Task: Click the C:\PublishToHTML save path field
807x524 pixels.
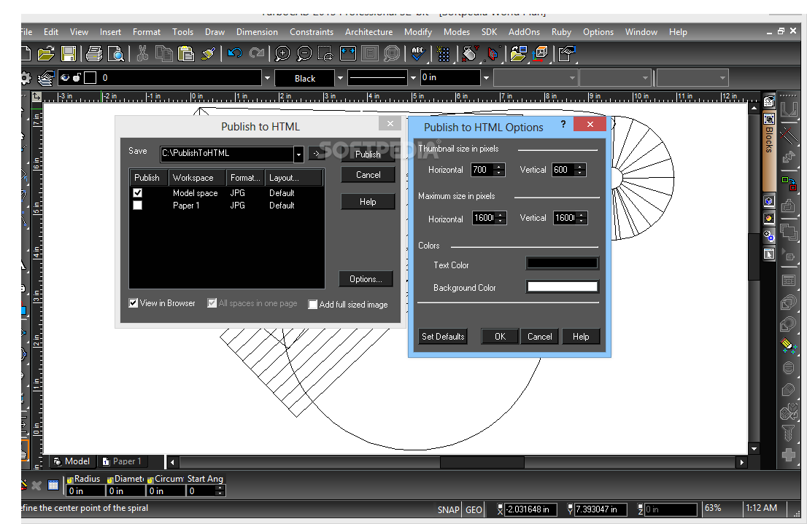Action: pos(227,154)
